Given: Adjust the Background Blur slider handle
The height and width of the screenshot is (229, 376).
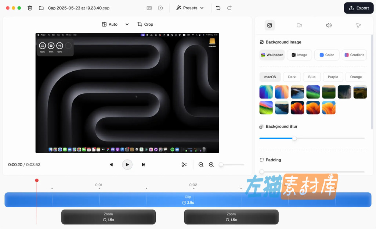Looking at the screenshot, I should click(x=294, y=138).
